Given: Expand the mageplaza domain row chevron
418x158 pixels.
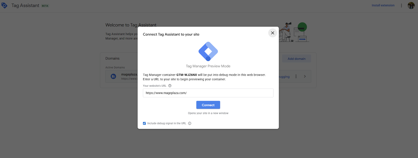Looking at the screenshot, I should (305, 76).
